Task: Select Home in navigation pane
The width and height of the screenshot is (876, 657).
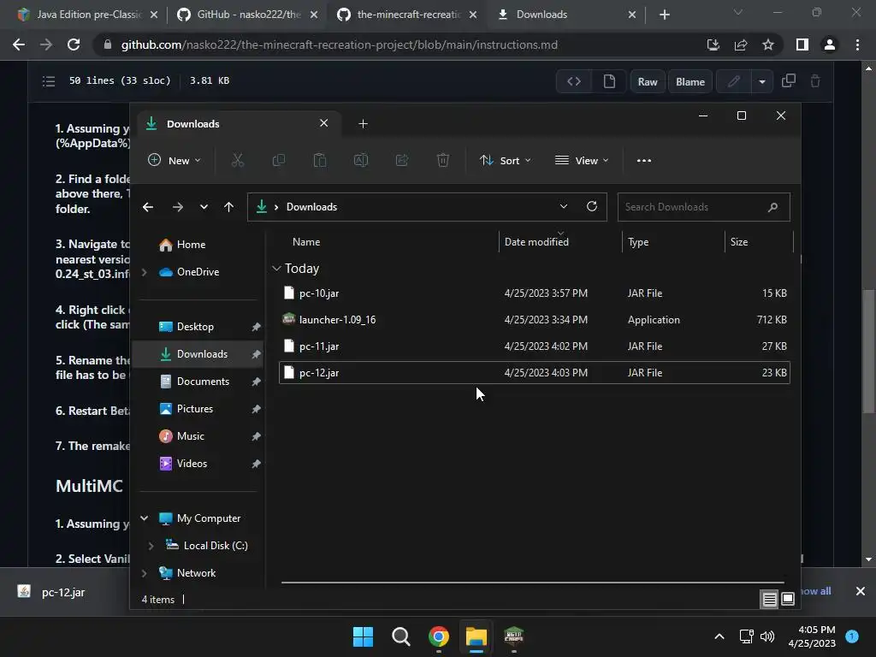Action: click(198, 245)
